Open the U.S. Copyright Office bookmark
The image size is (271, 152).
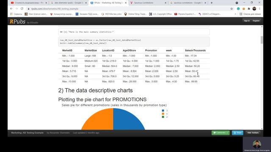pyautogui.click(x=160, y=14)
